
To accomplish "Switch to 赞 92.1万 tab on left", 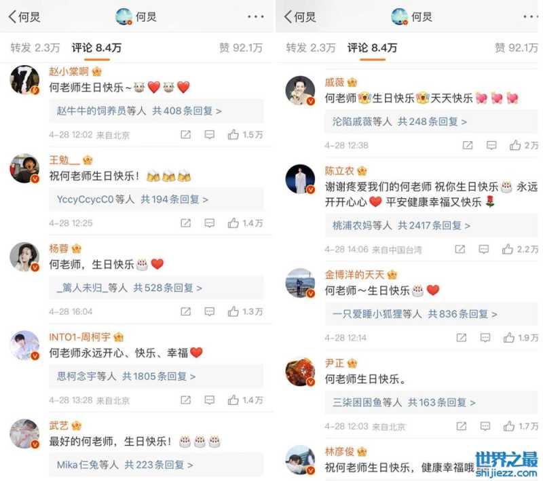I will [241, 47].
